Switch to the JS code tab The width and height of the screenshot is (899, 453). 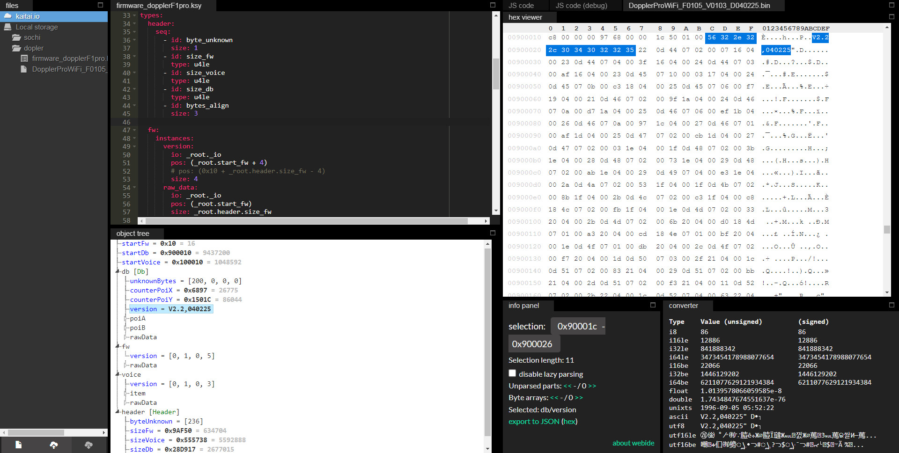(521, 6)
